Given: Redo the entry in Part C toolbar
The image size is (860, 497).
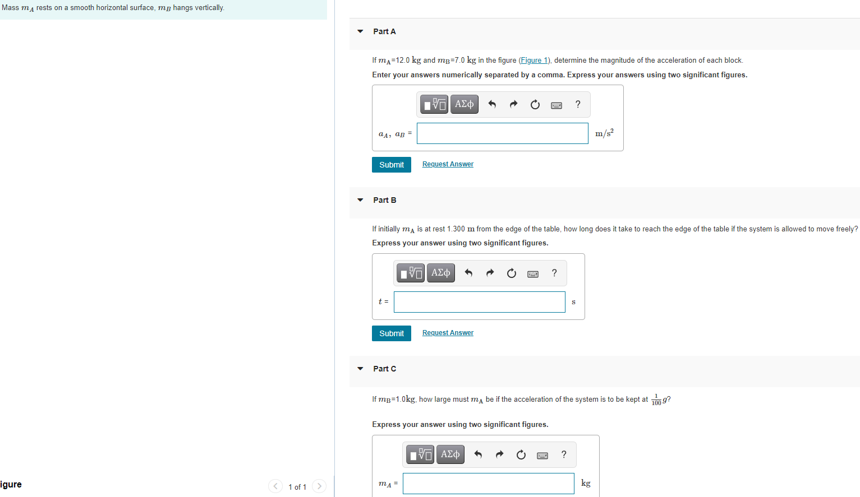Looking at the screenshot, I should click(x=499, y=455).
